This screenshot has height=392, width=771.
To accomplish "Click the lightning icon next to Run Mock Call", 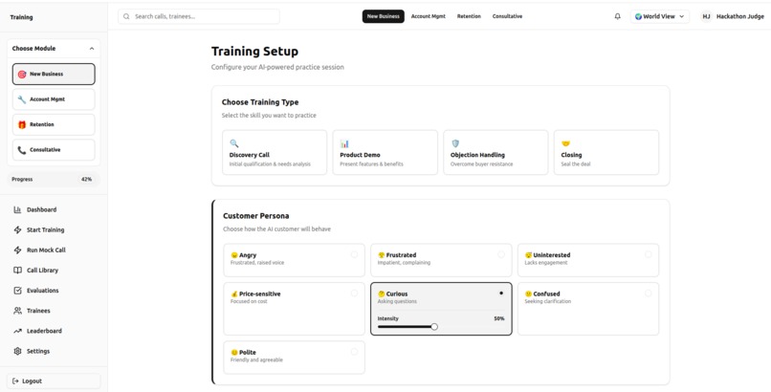I will click(x=18, y=250).
